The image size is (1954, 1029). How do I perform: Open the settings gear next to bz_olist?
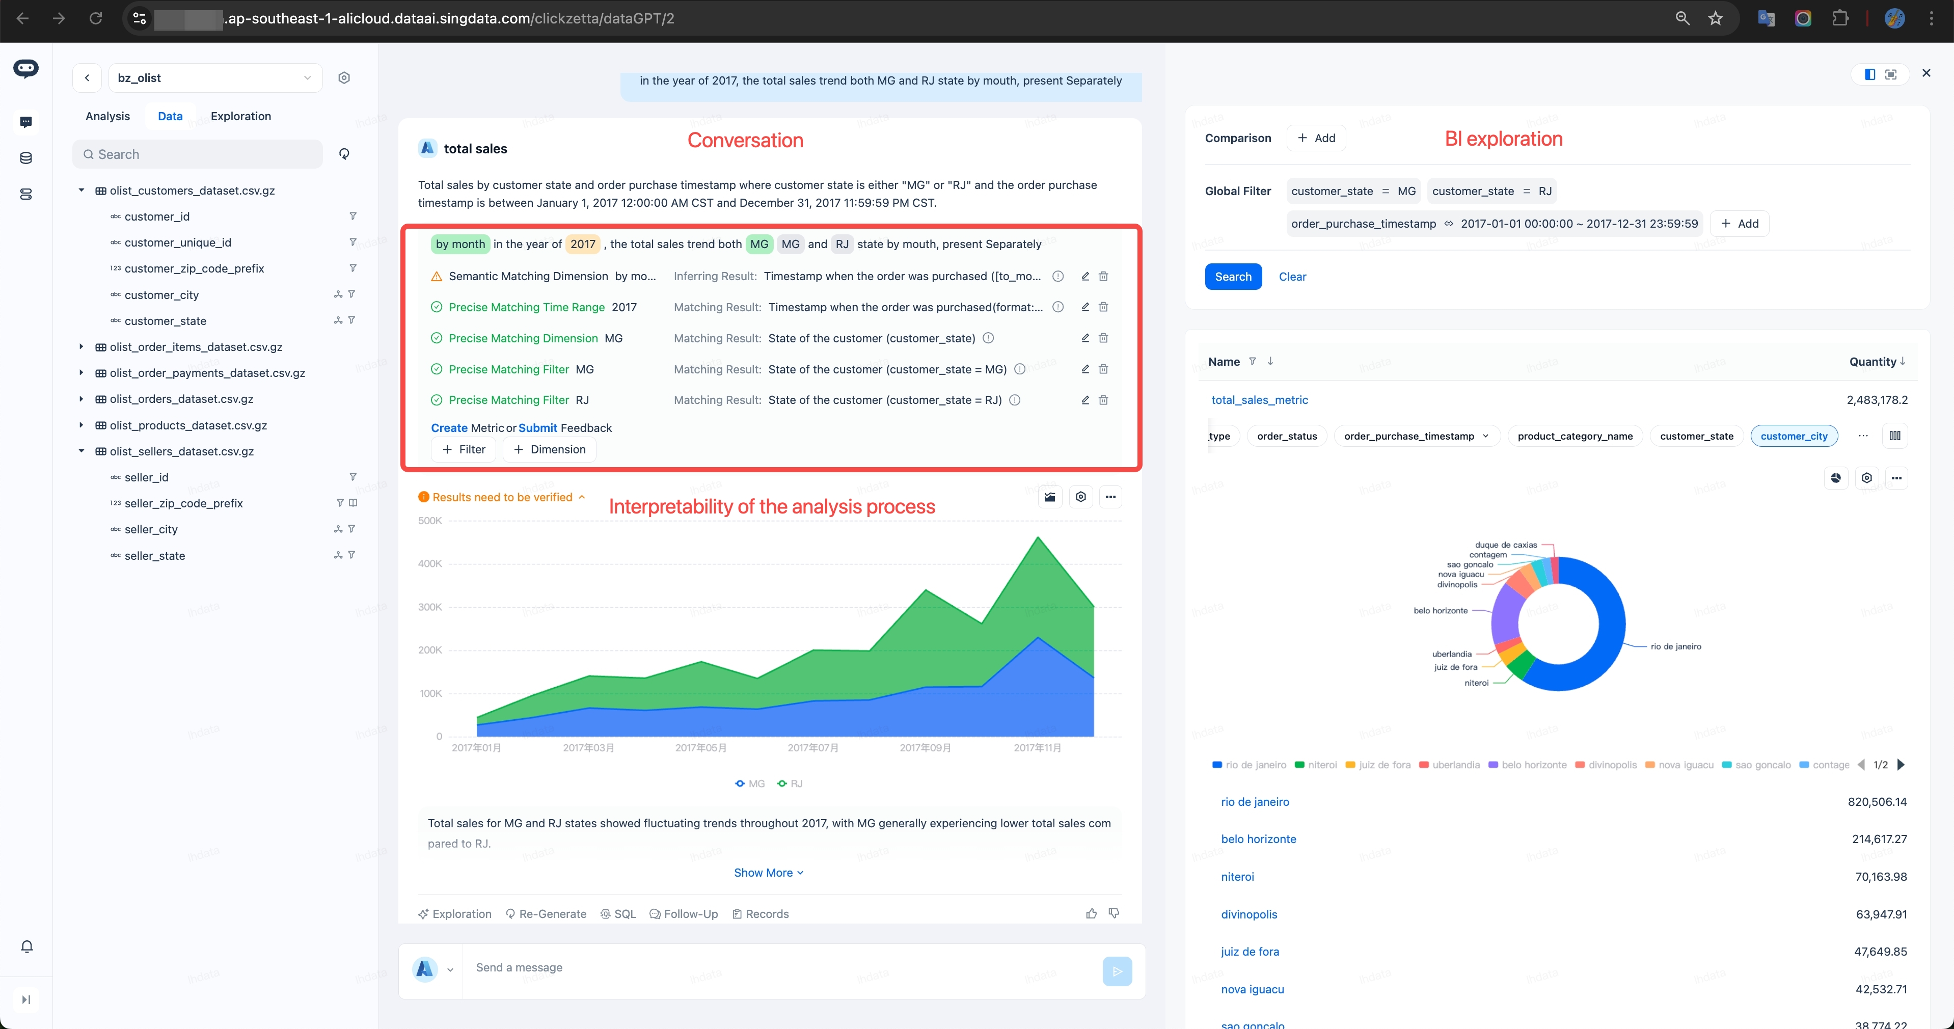(x=344, y=78)
